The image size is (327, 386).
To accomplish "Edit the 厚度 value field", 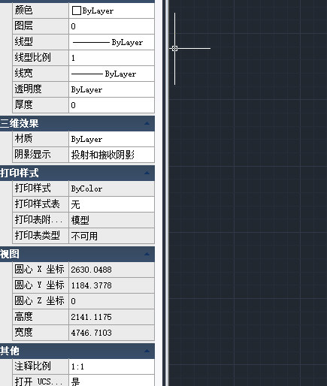I will coord(111,105).
